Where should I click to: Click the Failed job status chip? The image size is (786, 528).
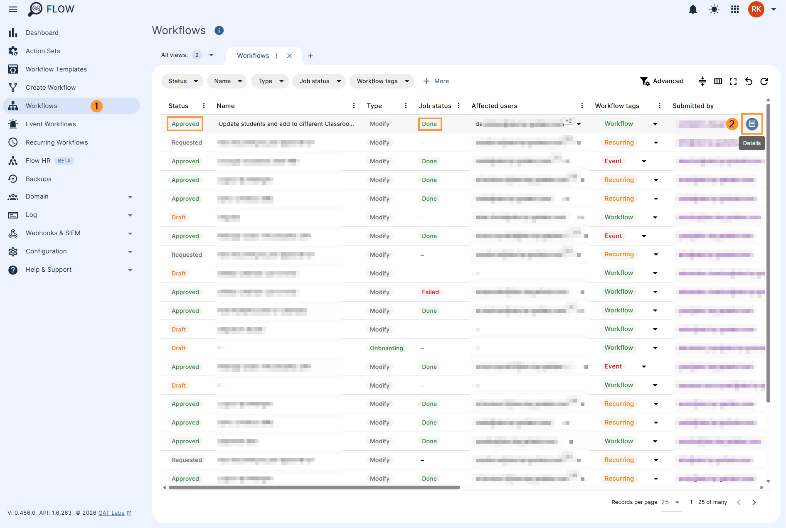(x=430, y=292)
